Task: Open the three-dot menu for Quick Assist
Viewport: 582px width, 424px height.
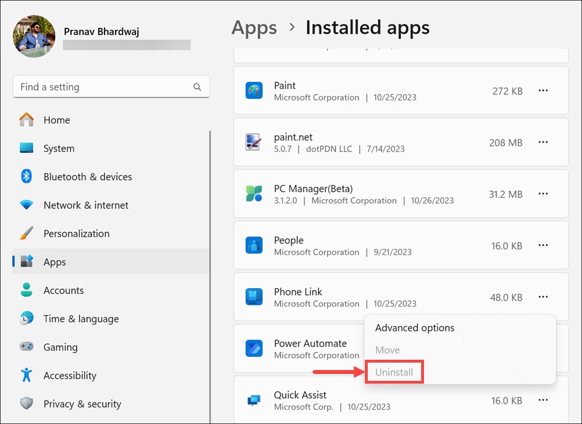Action: coord(543,400)
